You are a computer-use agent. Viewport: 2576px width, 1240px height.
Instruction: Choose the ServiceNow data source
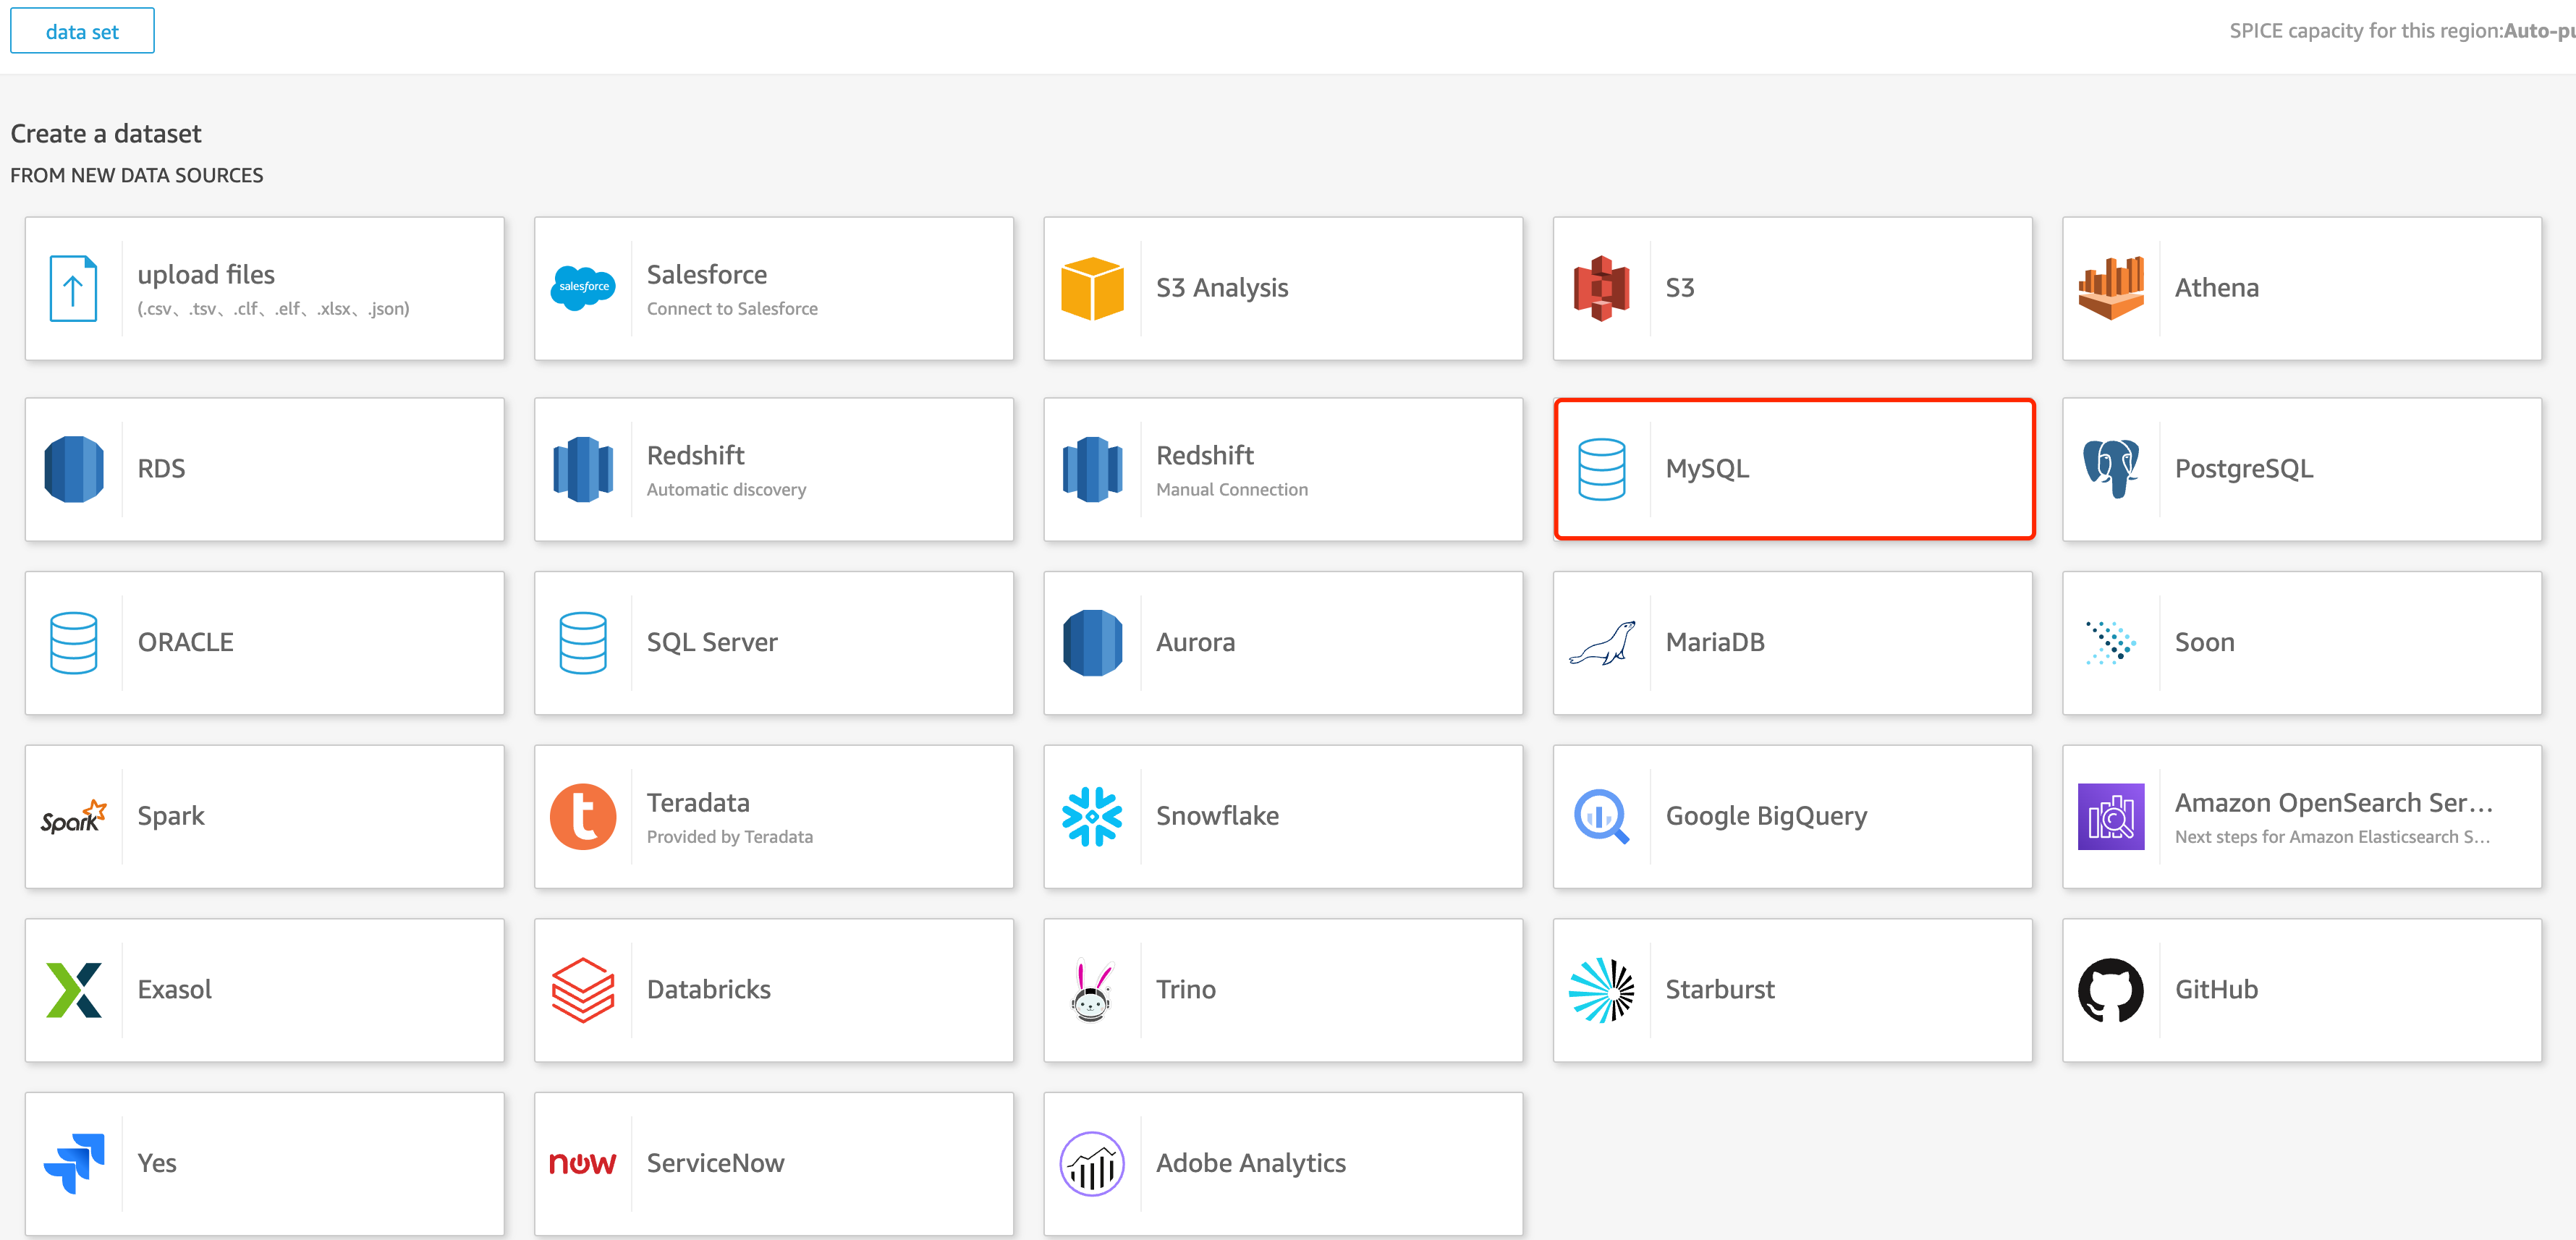[x=774, y=1163]
